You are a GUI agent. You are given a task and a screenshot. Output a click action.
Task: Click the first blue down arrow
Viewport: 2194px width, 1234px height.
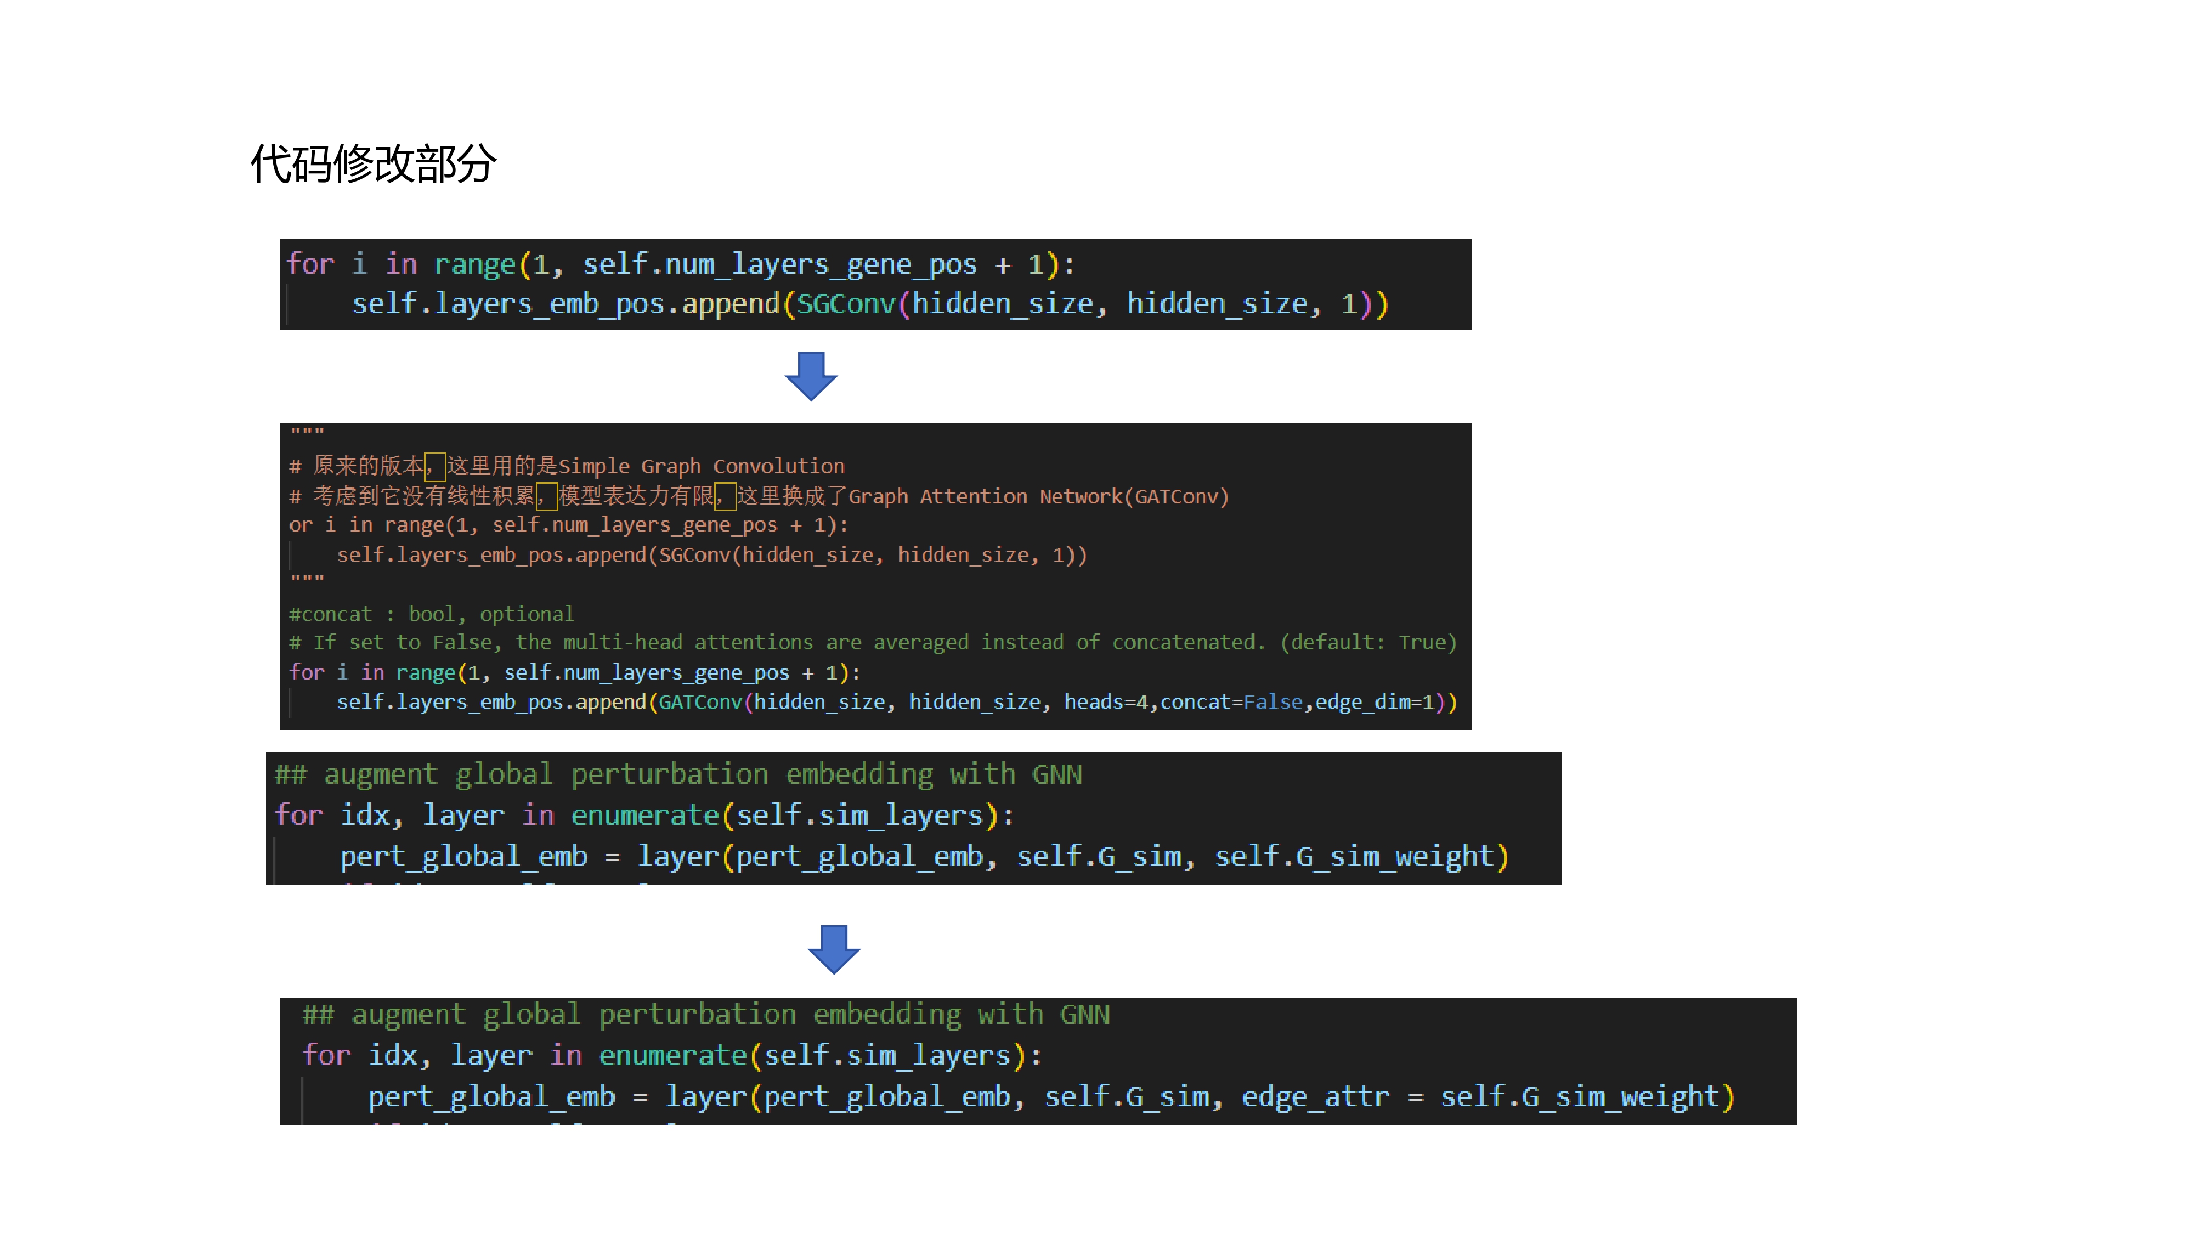pyautogui.click(x=811, y=376)
